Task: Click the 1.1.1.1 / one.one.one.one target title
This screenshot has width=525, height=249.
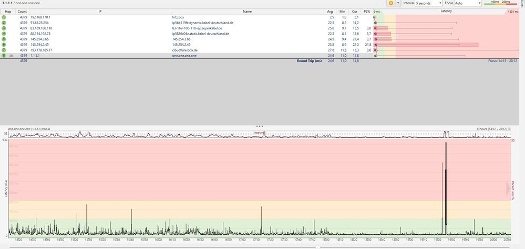Action: point(21,3)
